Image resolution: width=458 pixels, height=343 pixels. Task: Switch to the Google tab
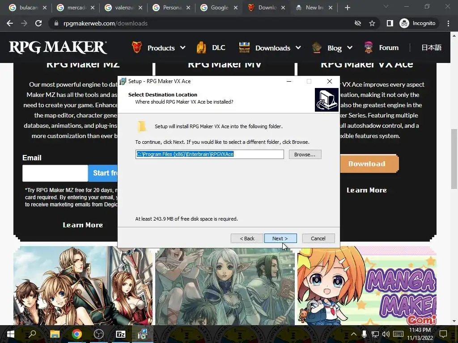coord(219,8)
